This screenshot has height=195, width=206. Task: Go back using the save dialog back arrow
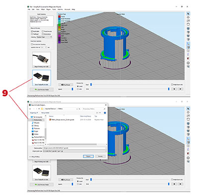click(30, 109)
